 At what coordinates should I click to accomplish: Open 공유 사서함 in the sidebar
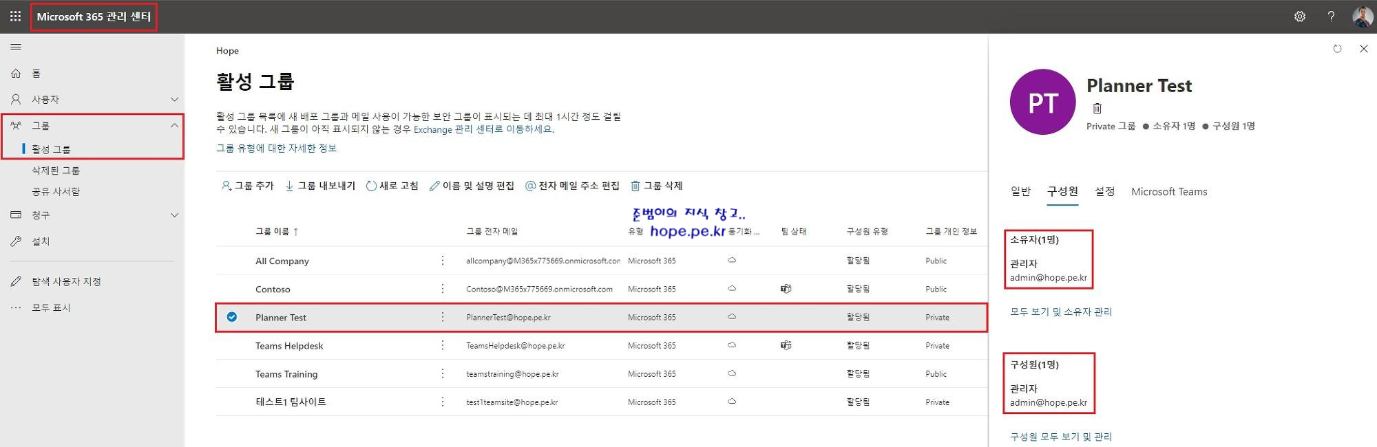pyautogui.click(x=56, y=192)
